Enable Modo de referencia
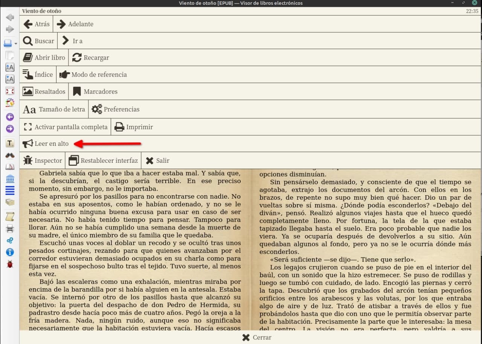 pos(93,74)
